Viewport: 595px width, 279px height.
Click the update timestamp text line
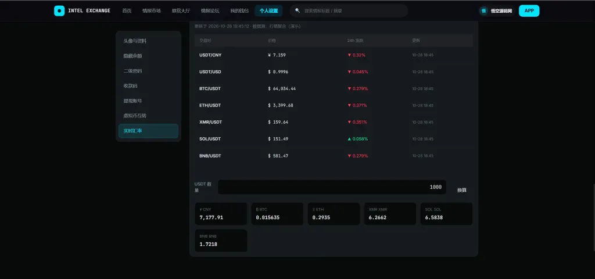tap(248, 26)
